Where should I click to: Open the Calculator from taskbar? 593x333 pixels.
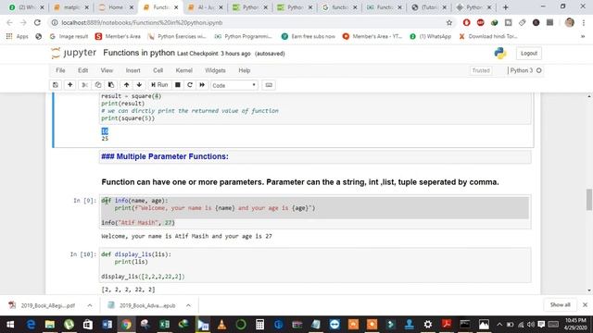coord(259,325)
